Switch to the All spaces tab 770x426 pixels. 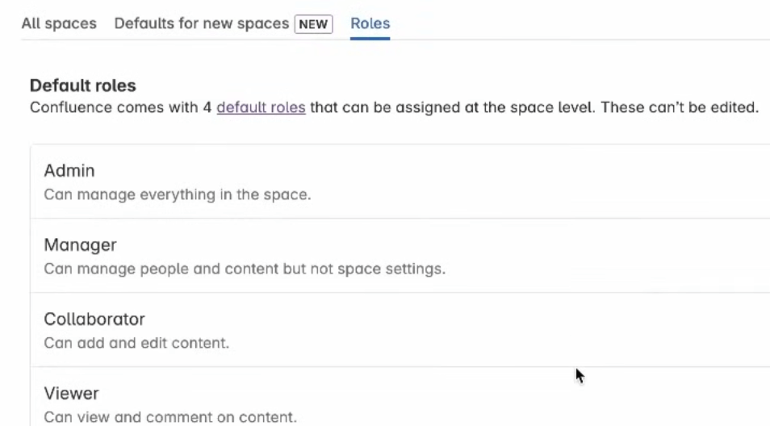point(59,23)
